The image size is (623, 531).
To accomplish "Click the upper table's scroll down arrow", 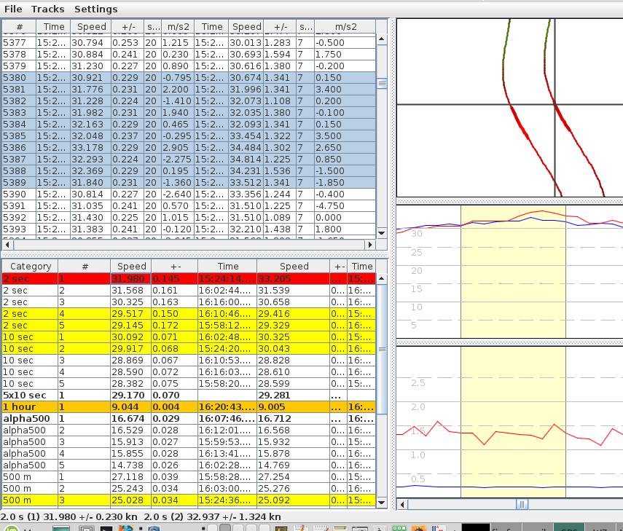I will [381, 232].
